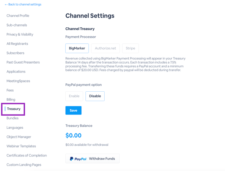Save the treasury settings
Image resolution: width=225 pixels, height=171 pixels.
coord(73,110)
